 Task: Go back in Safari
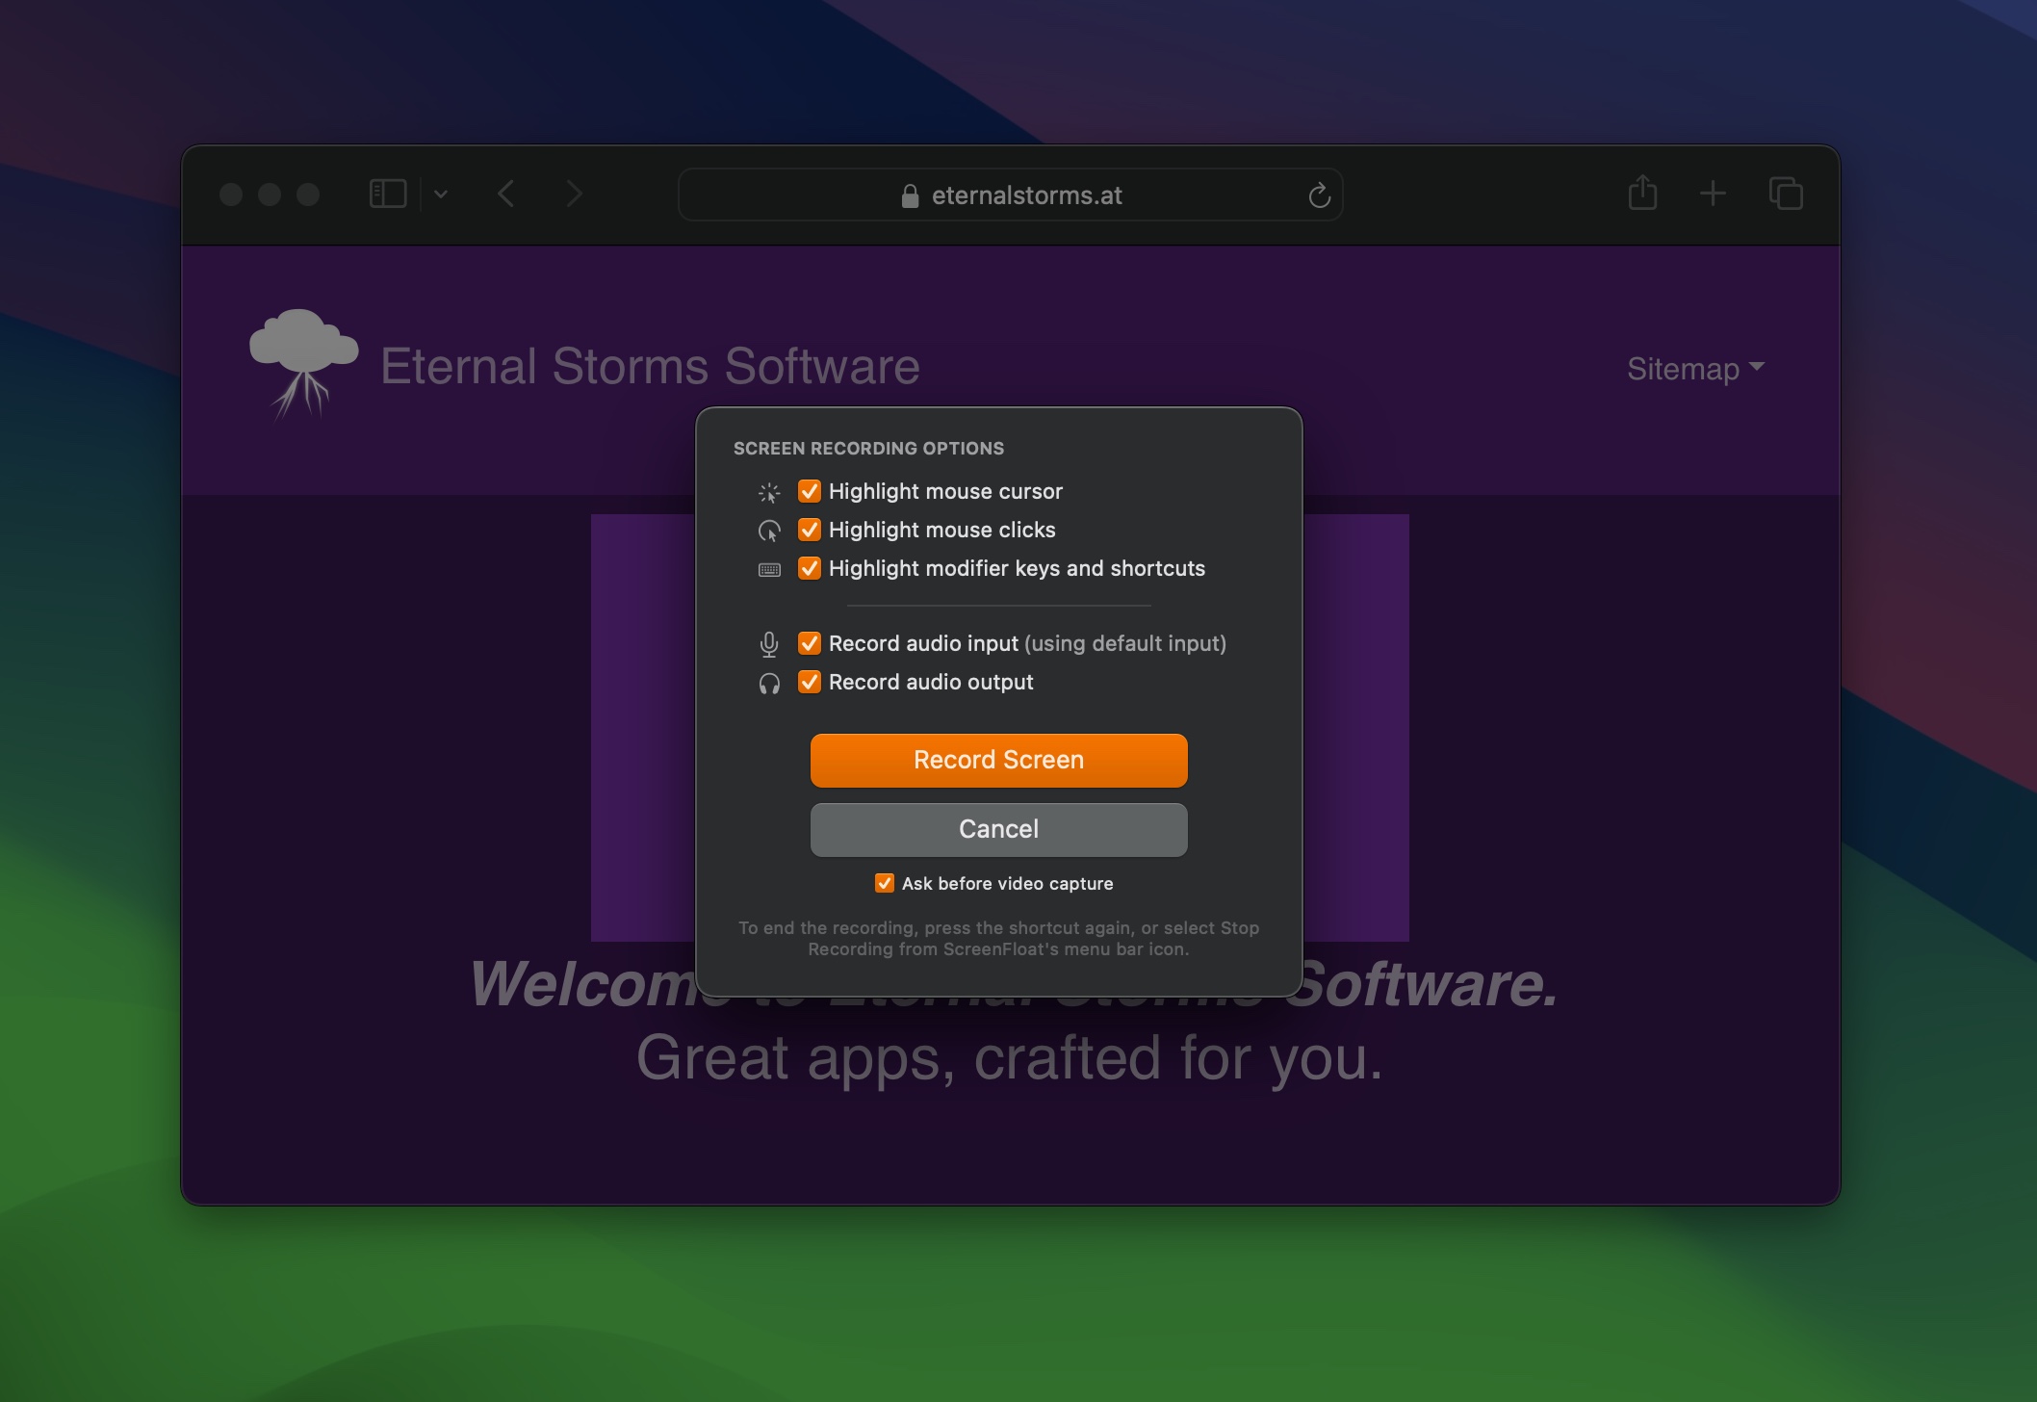coord(506,194)
